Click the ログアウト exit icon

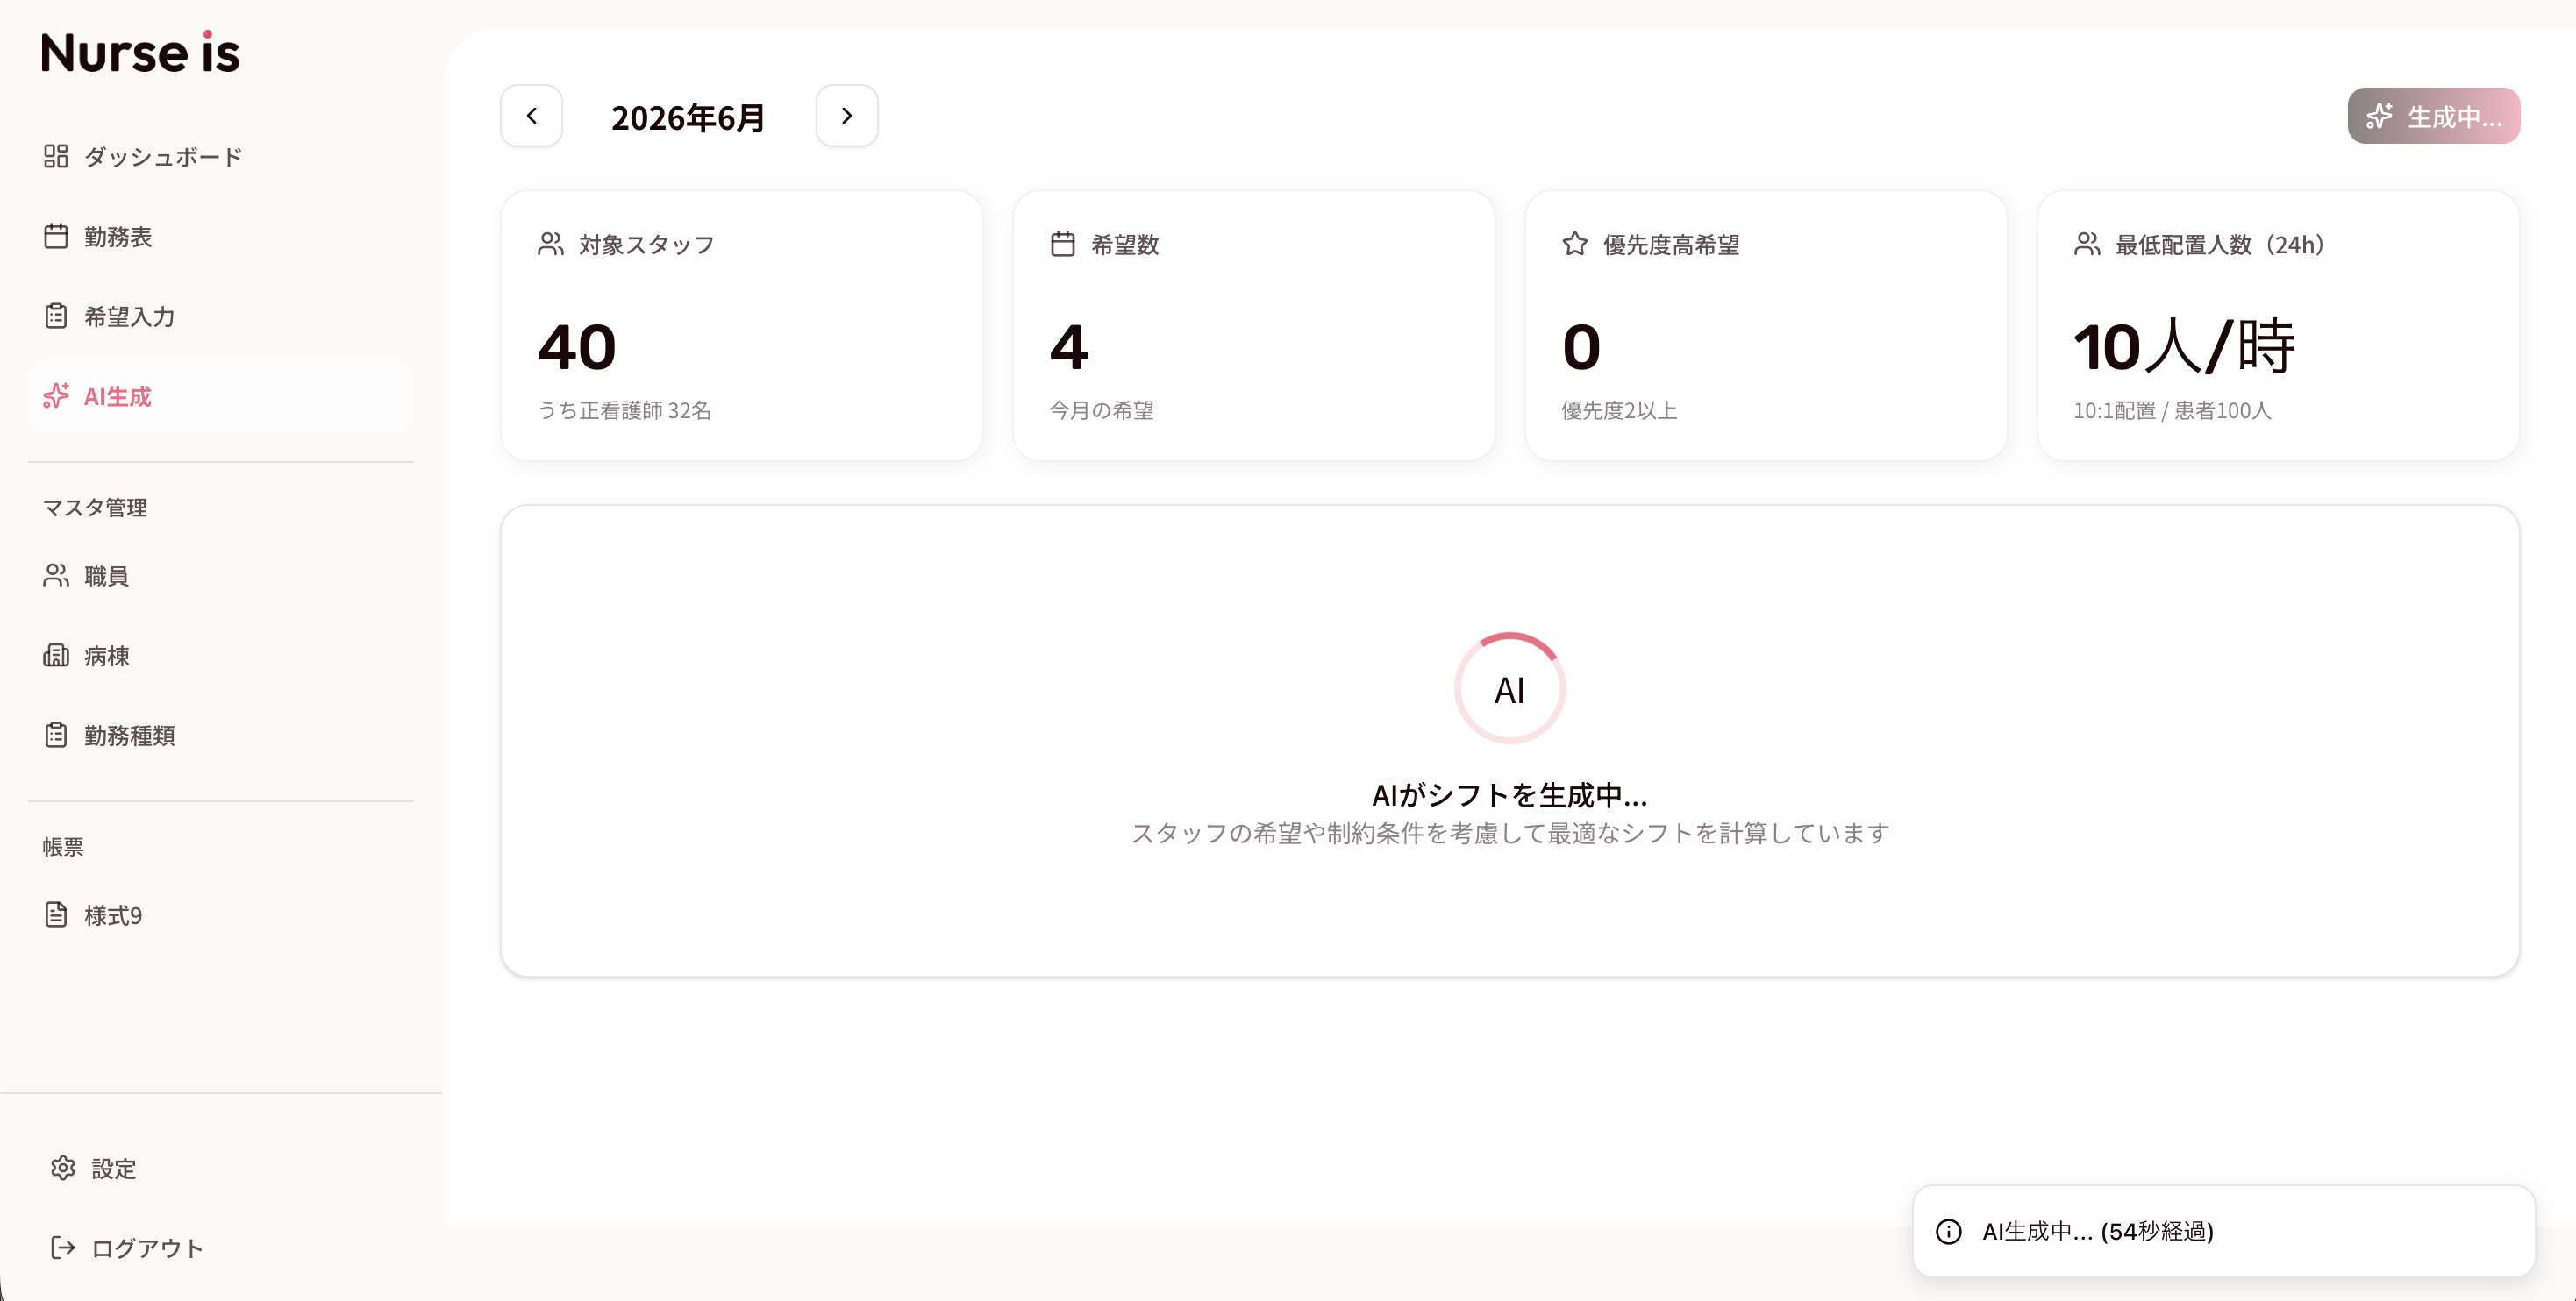(x=63, y=1247)
